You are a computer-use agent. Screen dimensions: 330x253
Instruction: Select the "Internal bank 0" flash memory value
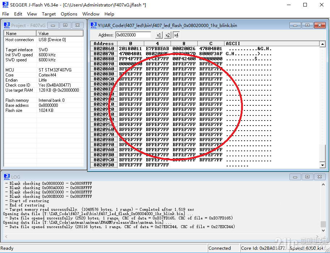tap(52, 100)
